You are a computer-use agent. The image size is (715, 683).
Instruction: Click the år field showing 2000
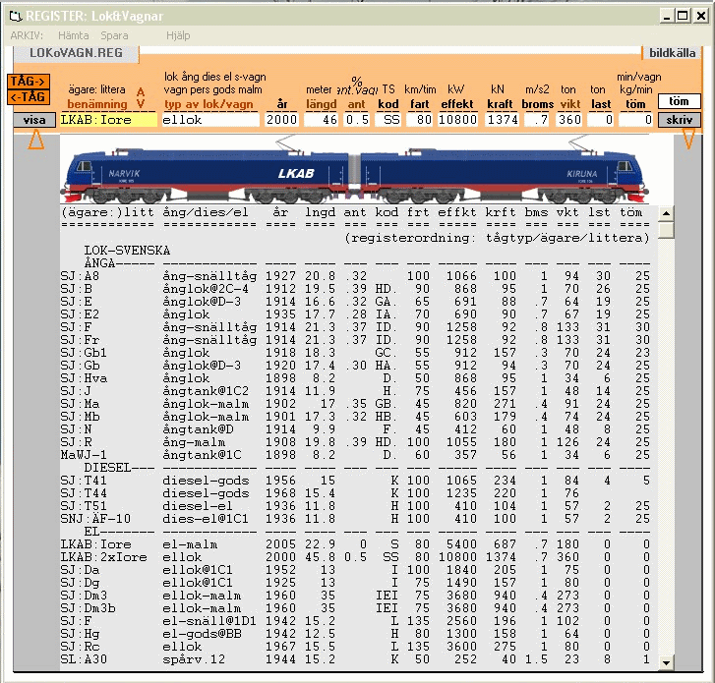point(281,120)
